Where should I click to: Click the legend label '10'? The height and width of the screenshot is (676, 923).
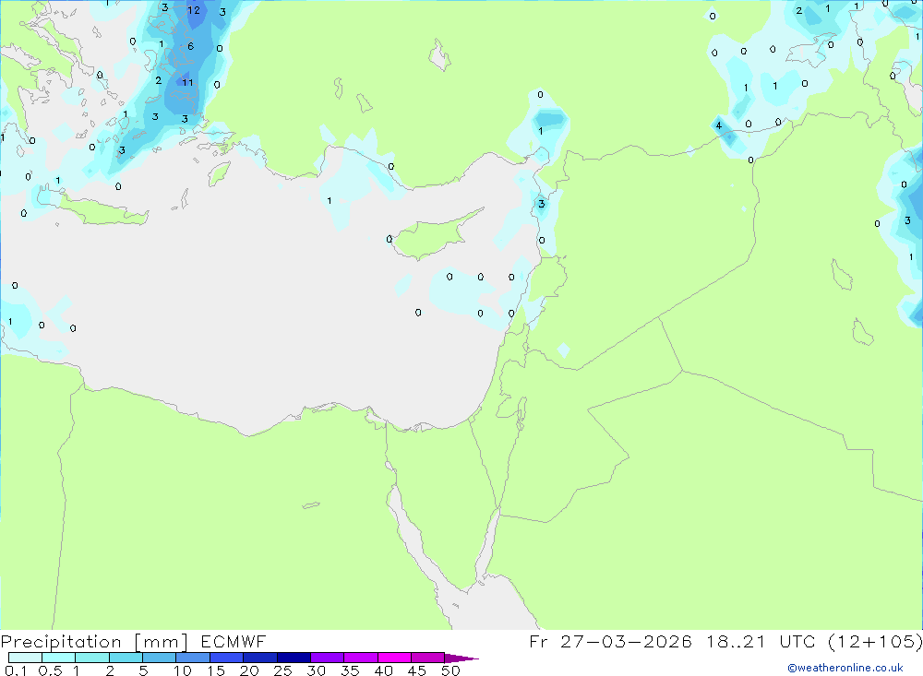tap(183, 670)
